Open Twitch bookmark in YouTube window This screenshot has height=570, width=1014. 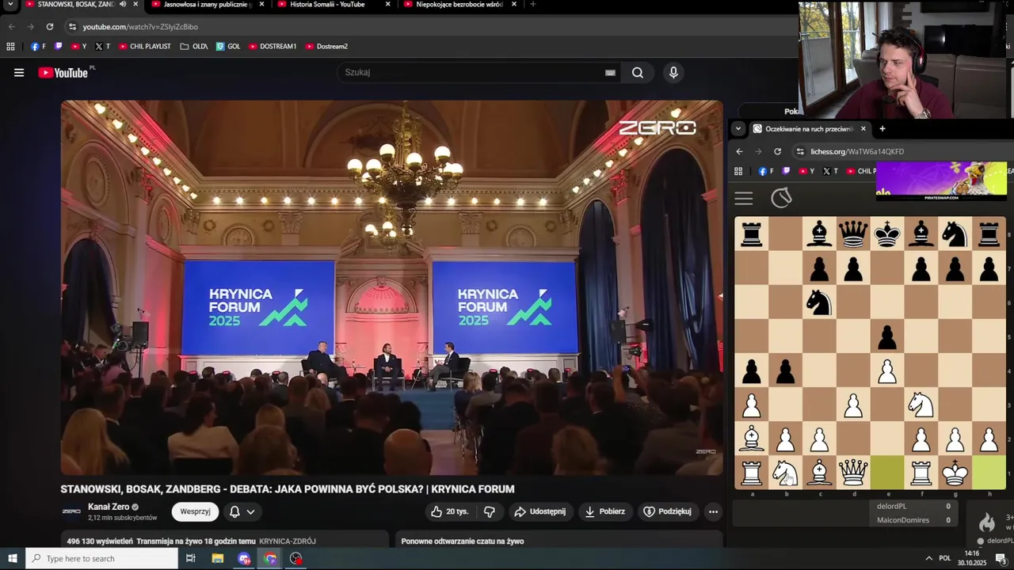(x=58, y=47)
